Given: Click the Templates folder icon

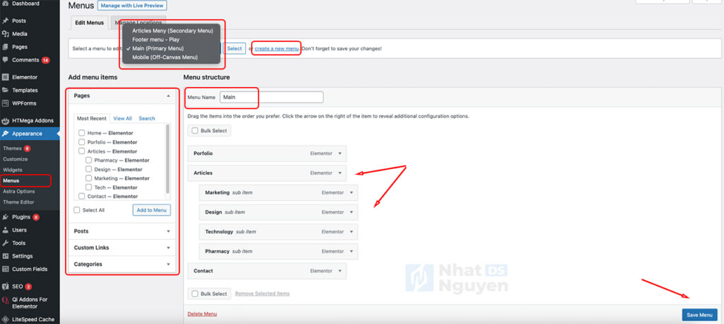Looking at the screenshot, I should 6,90.
